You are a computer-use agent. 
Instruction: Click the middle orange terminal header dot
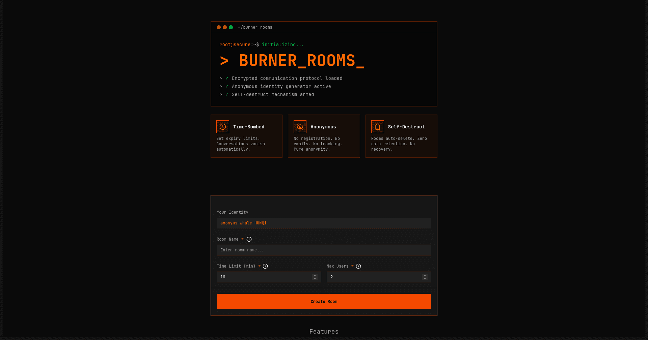point(224,27)
